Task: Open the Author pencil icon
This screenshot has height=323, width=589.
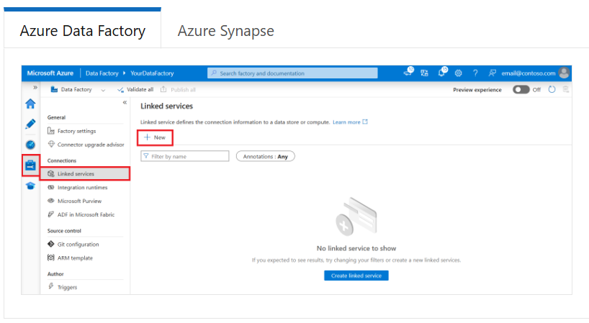Action: [30, 124]
